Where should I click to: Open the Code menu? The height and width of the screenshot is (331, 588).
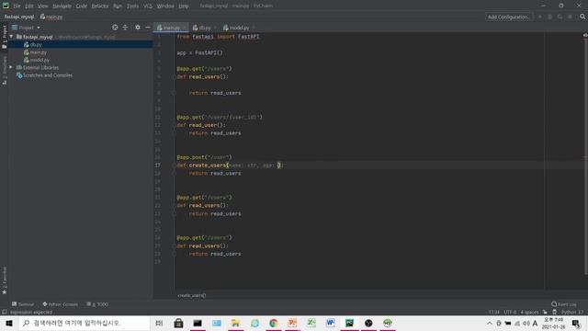coord(82,6)
